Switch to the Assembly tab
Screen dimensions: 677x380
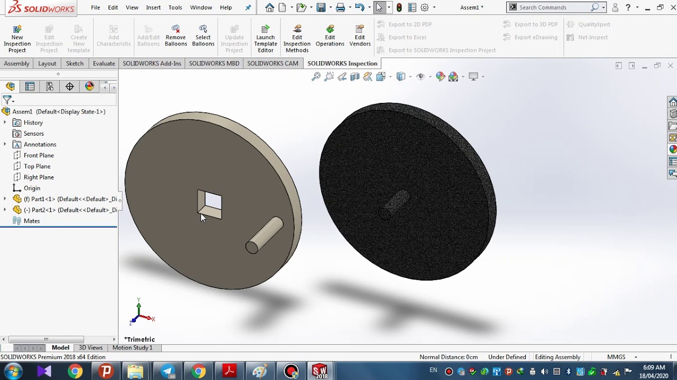point(17,63)
